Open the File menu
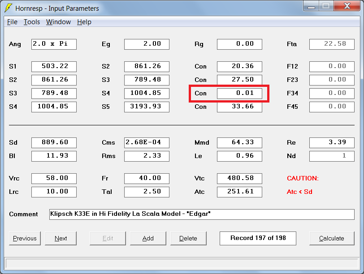Image resolution: width=364 pixels, height=274 pixels. click(12, 22)
